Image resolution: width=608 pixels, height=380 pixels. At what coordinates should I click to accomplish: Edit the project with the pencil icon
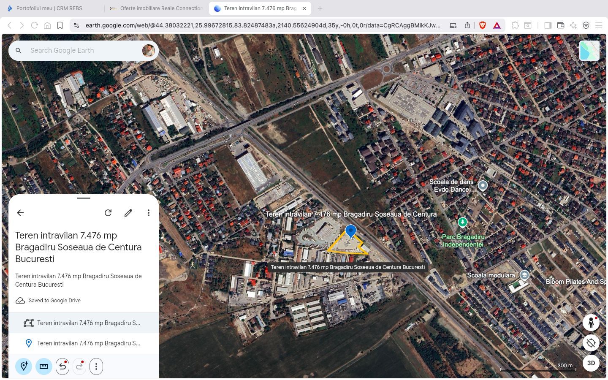point(128,213)
